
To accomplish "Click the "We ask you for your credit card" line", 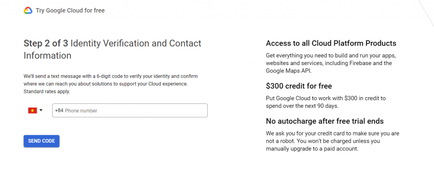I will tap(332, 133).
